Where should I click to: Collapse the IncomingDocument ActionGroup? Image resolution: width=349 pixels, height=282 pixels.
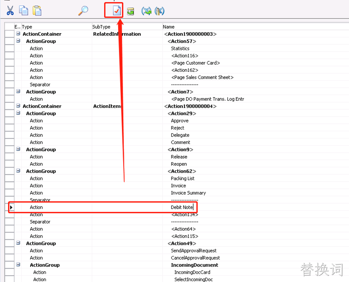pyautogui.click(x=18, y=265)
